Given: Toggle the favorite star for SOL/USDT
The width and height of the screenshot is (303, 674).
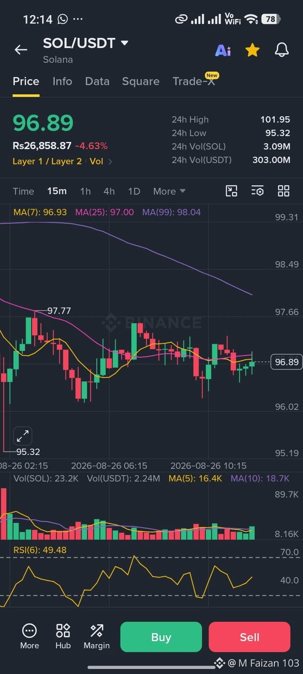Looking at the screenshot, I should [x=252, y=50].
